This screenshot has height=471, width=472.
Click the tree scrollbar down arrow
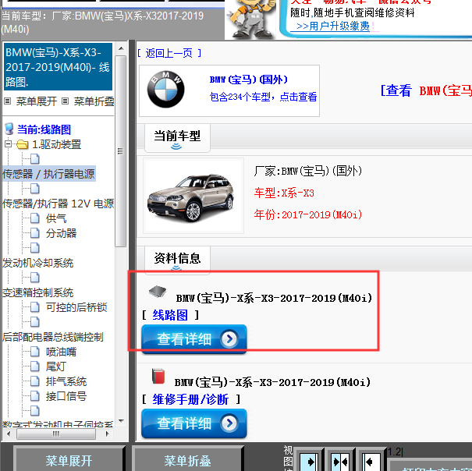121,421
